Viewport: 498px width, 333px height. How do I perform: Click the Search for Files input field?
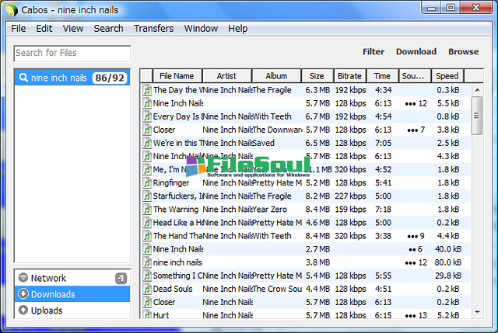72,53
